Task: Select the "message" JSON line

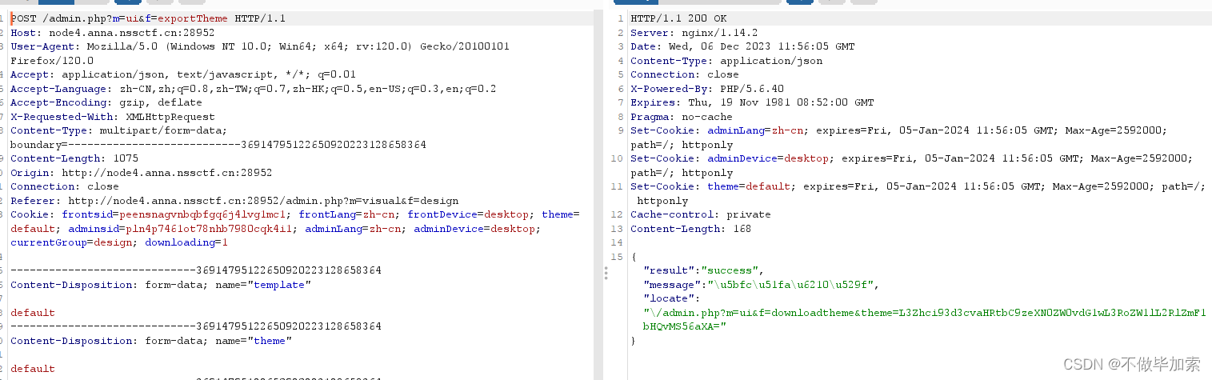Action: coord(762,285)
